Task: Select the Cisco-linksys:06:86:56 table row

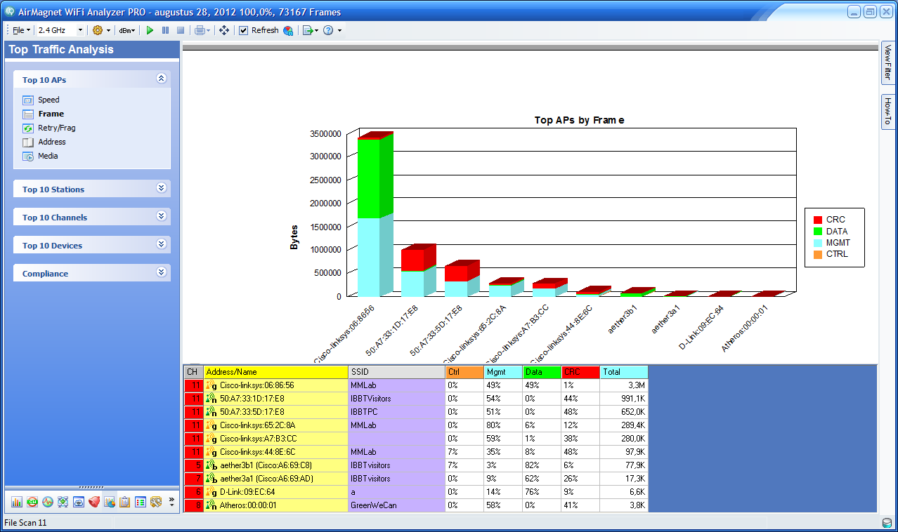Action: 416,385
